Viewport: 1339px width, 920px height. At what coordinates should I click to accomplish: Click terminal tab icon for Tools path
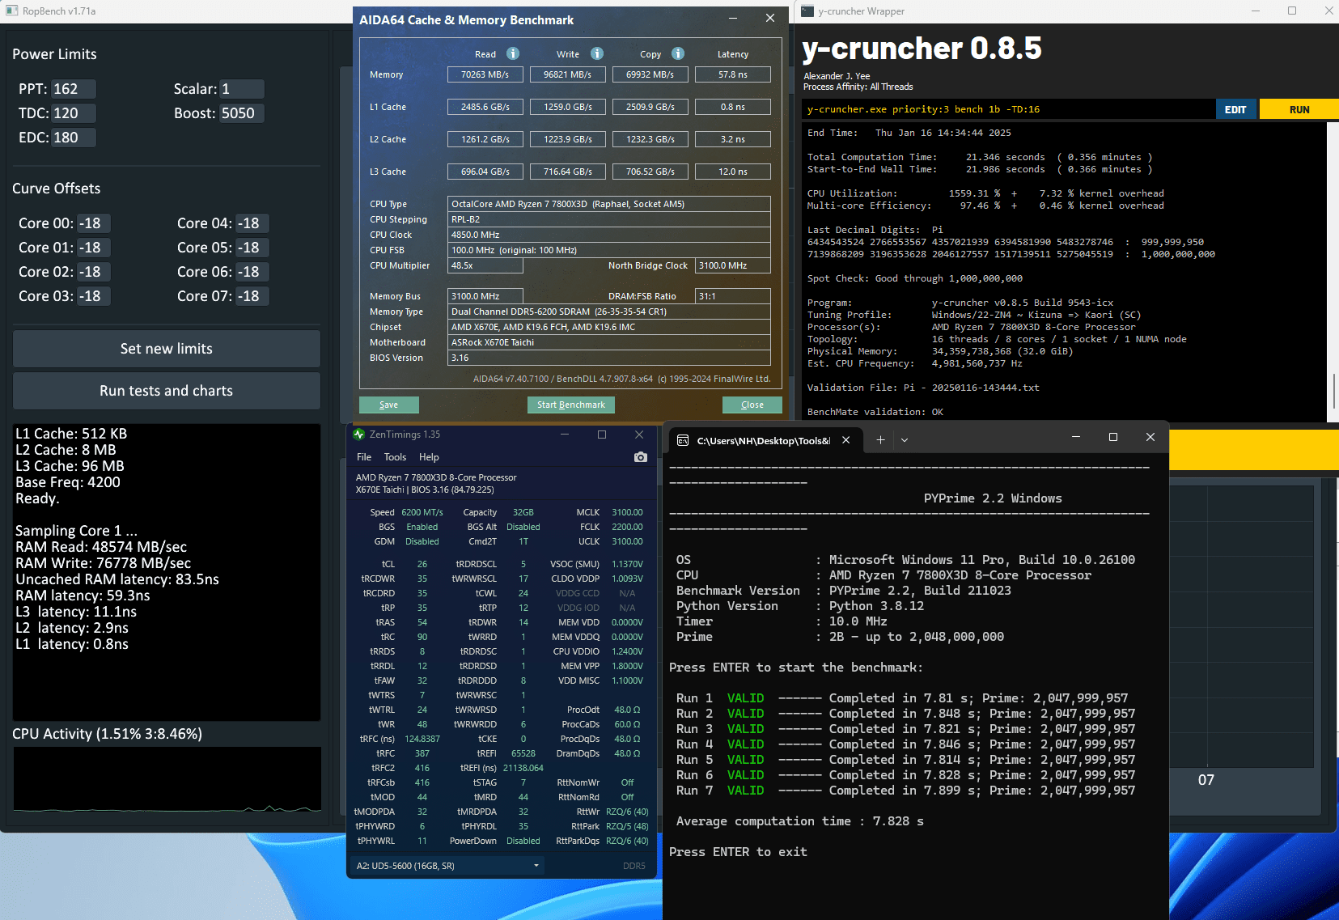(x=683, y=440)
